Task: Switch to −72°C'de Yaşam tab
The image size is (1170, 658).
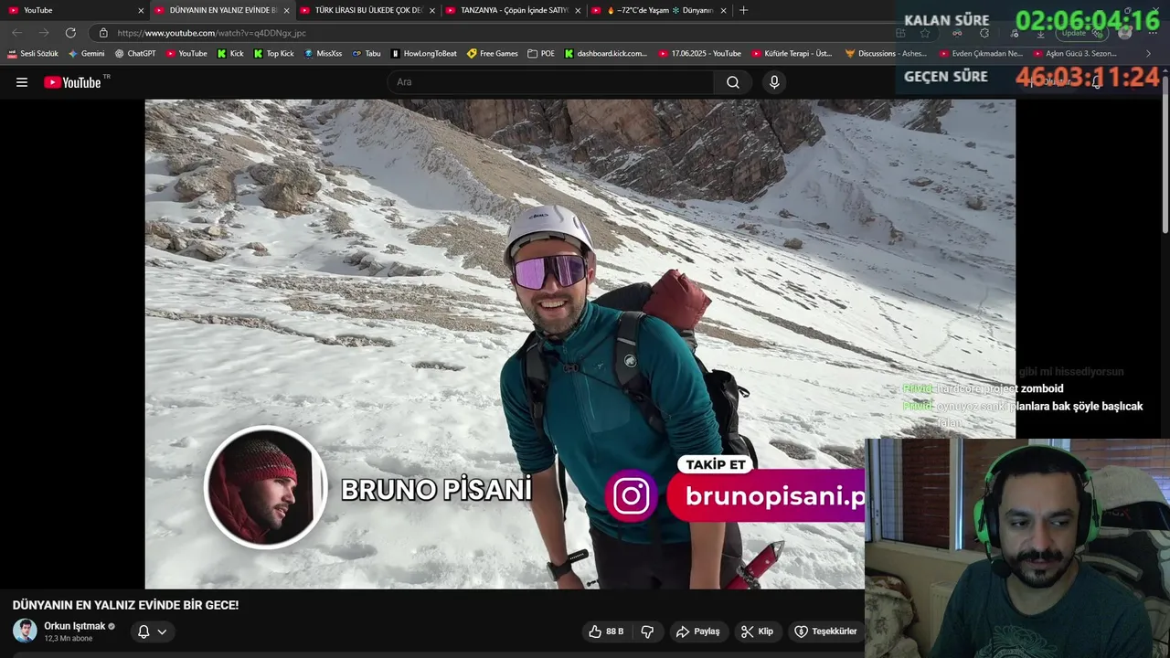Action: (x=658, y=10)
